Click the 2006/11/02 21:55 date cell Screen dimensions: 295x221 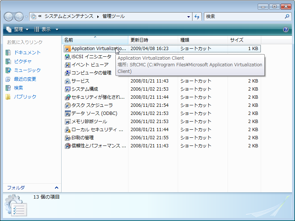point(150,138)
